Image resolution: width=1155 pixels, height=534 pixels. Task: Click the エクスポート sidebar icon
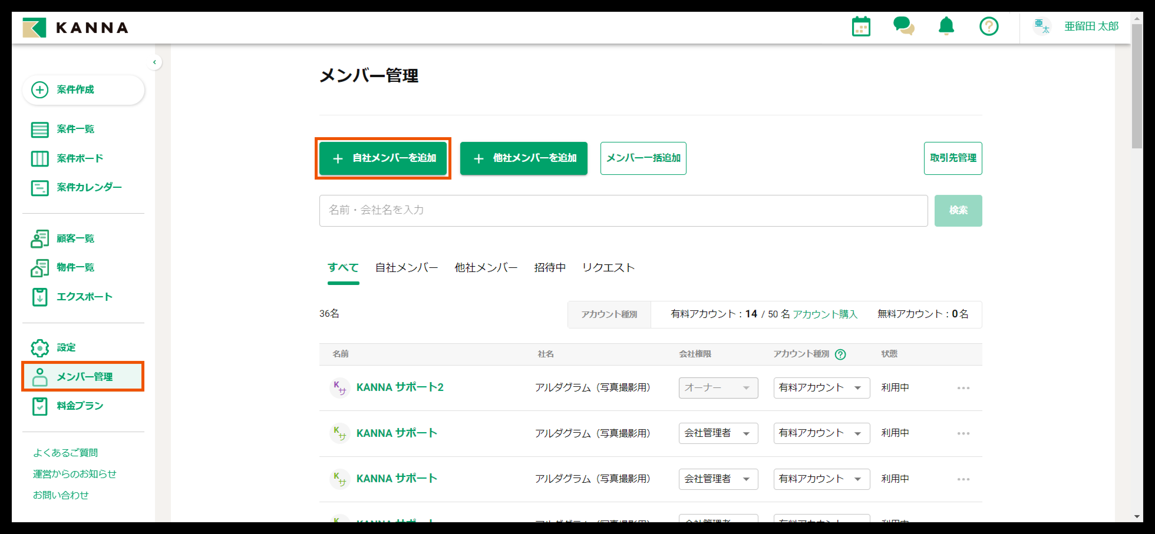[x=39, y=296]
